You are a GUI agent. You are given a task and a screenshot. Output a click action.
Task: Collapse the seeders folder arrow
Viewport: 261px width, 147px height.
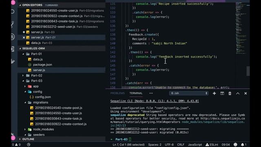click(25, 135)
